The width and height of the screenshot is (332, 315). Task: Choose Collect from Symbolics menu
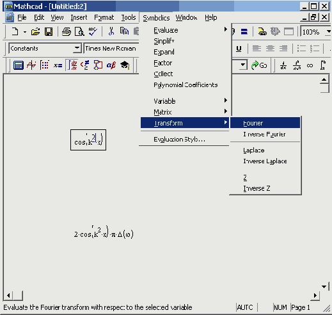click(x=185, y=74)
